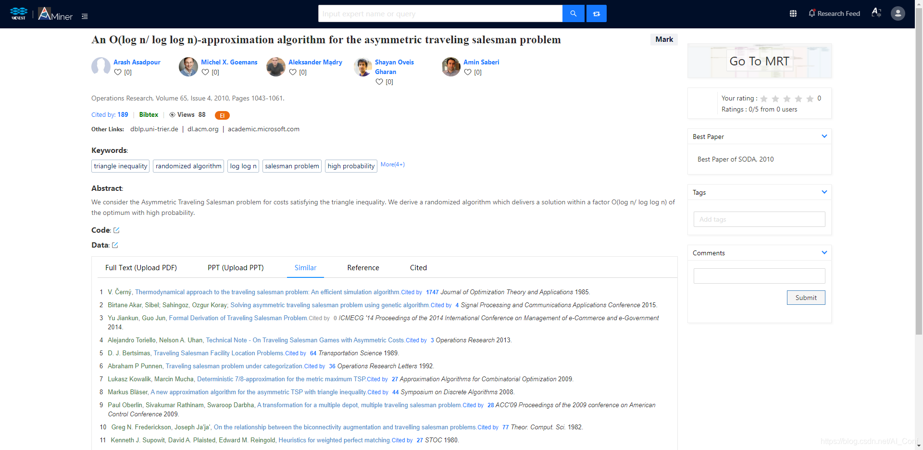The image size is (923, 450).
Task: Click the Go To MRT banner
Action: pos(759,61)
